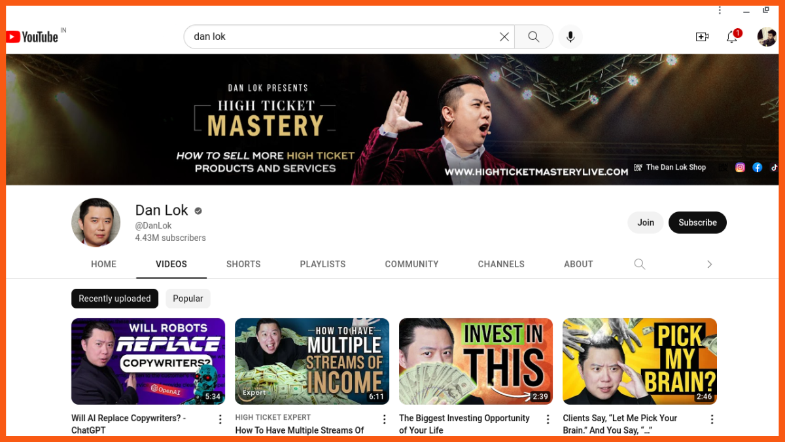Open the Create video camera icon
This screenshot has height=442, width=785.
pyautogui.click(x=702, y=37)
